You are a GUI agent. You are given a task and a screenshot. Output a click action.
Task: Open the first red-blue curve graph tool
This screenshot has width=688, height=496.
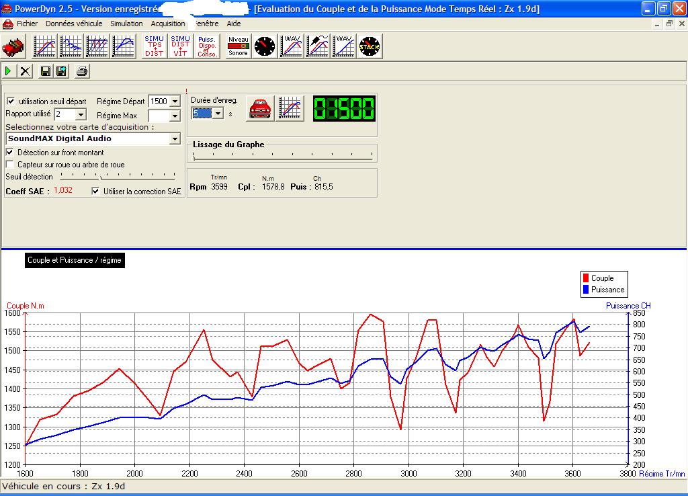pyautogui.click(x=45, y=46)
